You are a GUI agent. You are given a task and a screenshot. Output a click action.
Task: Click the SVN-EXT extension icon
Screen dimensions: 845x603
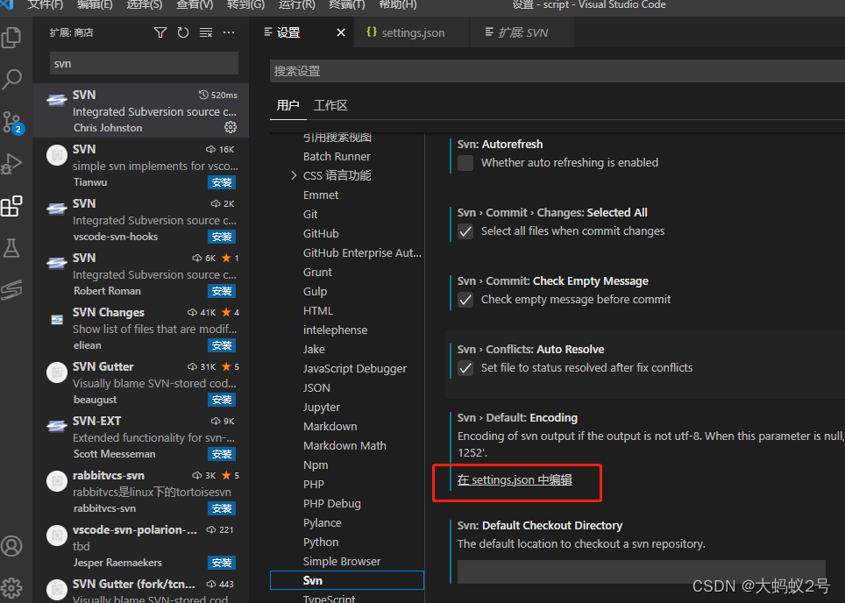pyautogui.click(x=57, y=427)
